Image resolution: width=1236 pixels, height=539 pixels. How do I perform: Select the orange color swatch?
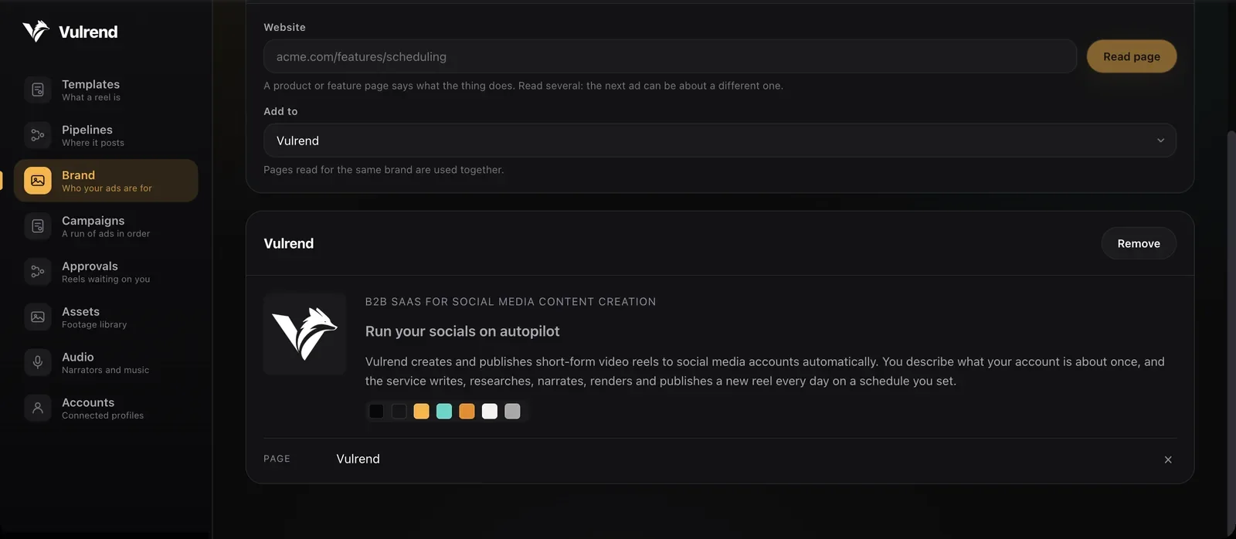[x=467, y=412]
